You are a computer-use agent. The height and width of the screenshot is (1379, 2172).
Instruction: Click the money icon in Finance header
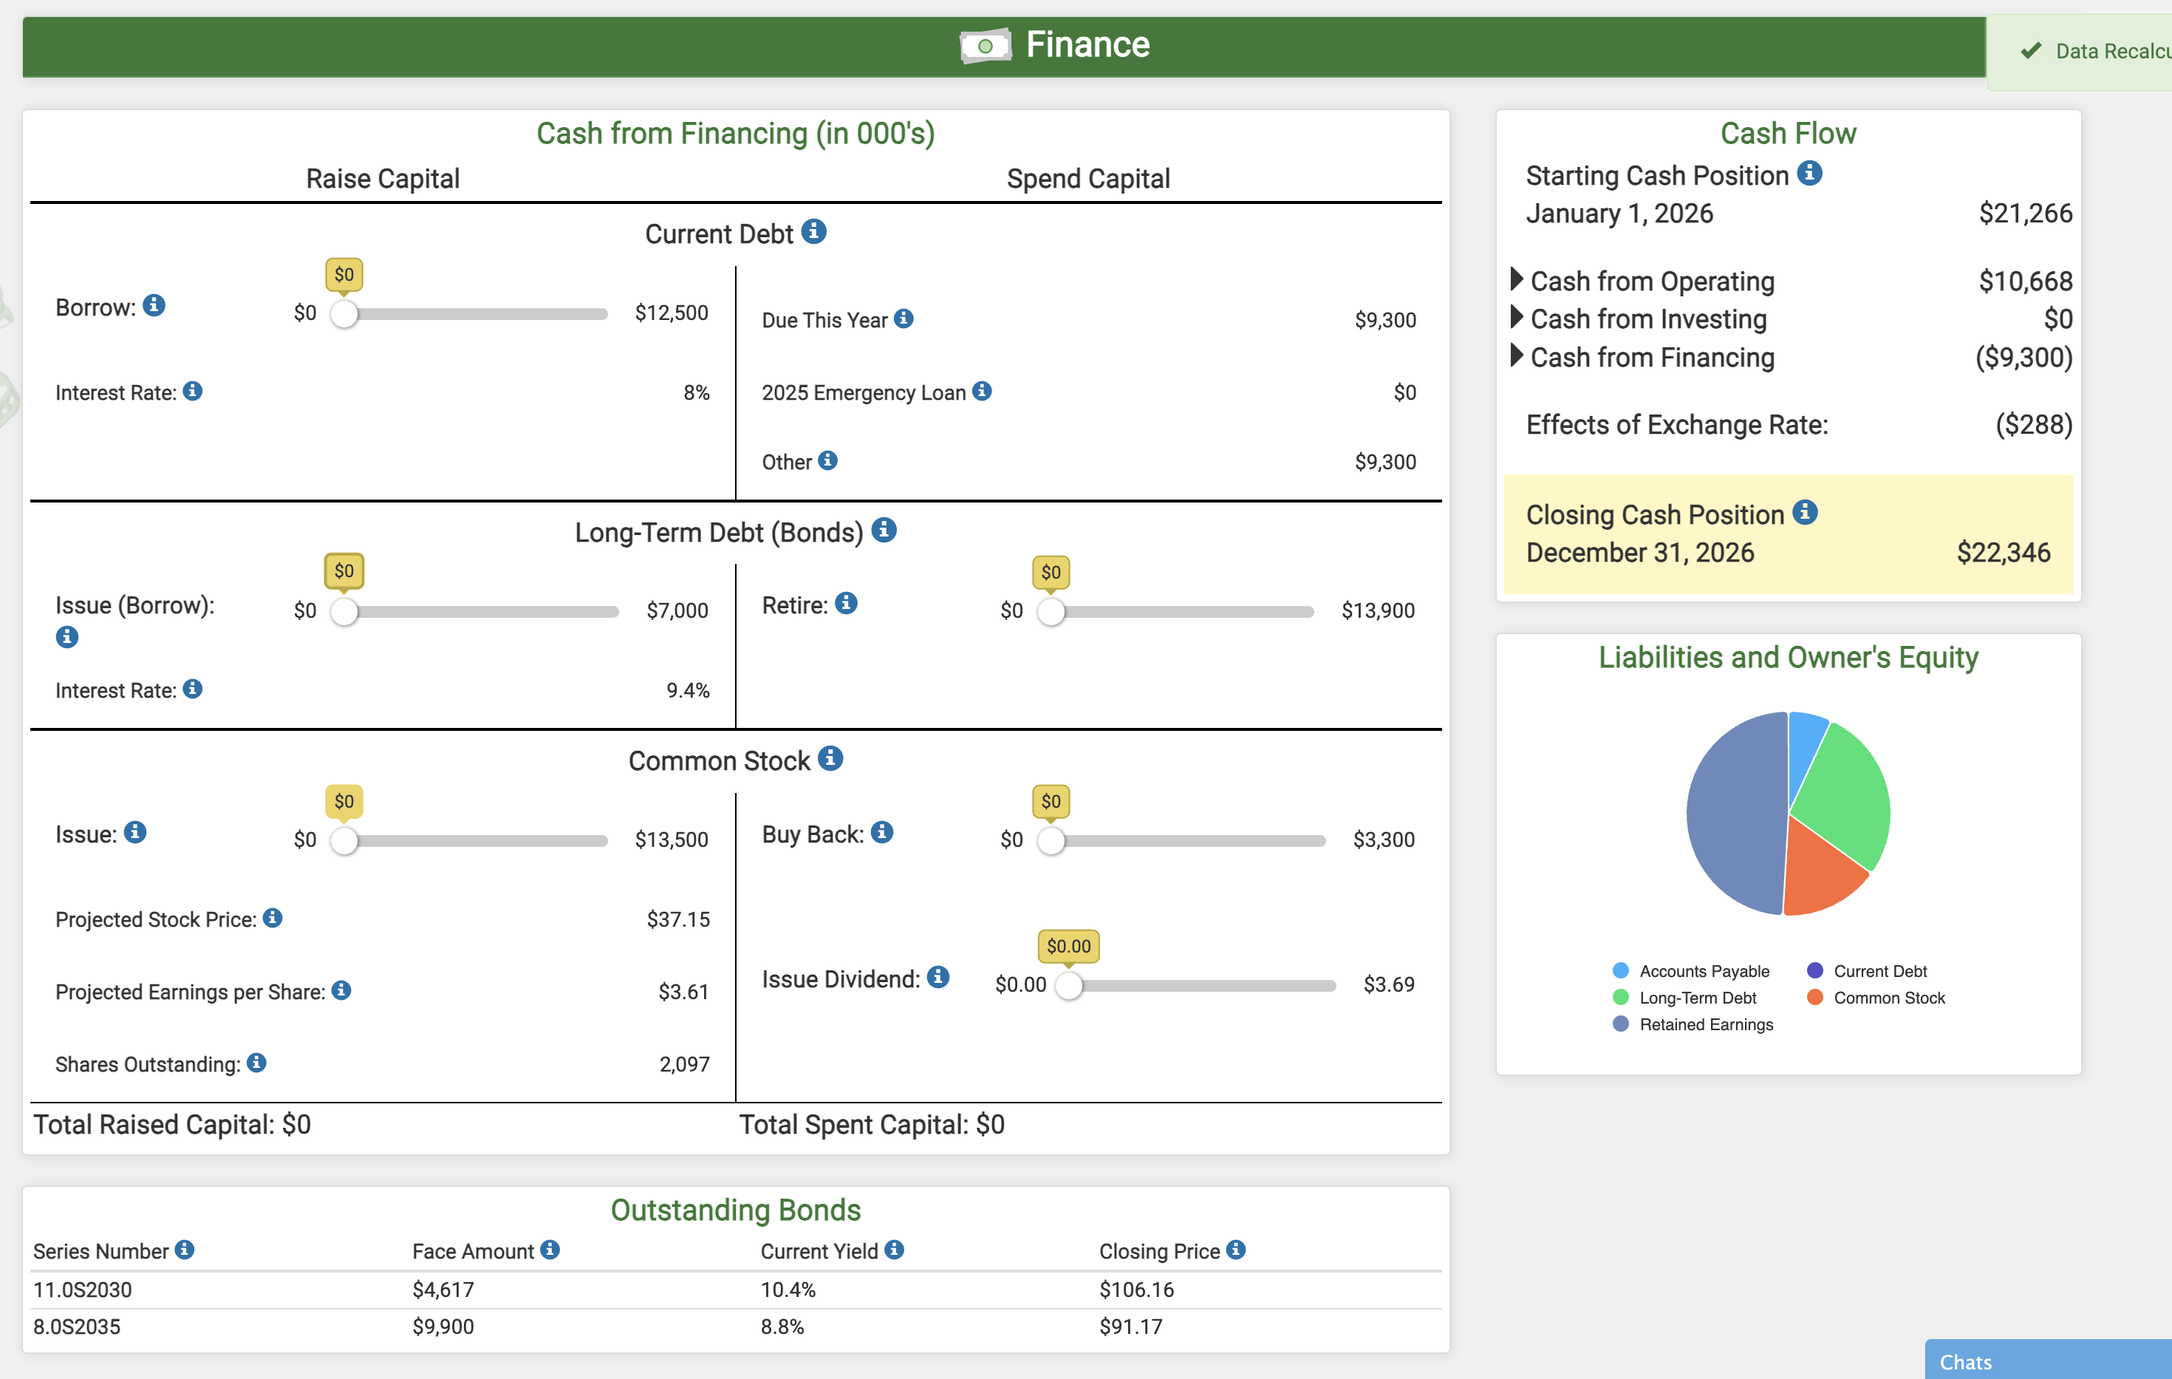985,45
